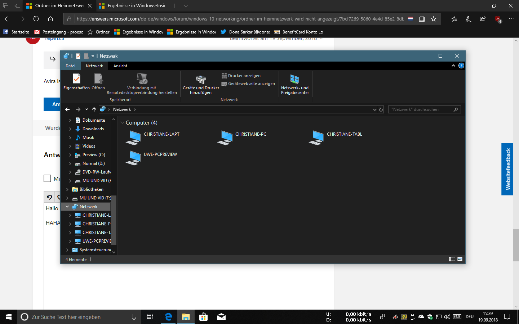The width and height of the screenshot is (519, 324).
Task: Go back in Explorer navigation
Action: [x=67, y=109]
